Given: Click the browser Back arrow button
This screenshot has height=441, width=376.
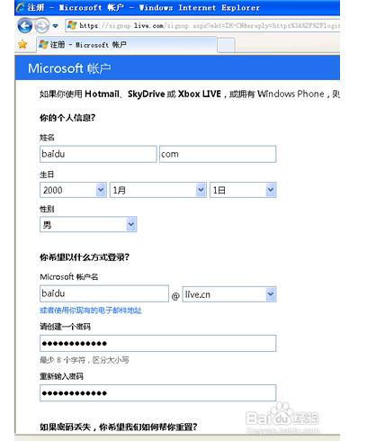Looking at the screenshot, I should pos(25,26).
